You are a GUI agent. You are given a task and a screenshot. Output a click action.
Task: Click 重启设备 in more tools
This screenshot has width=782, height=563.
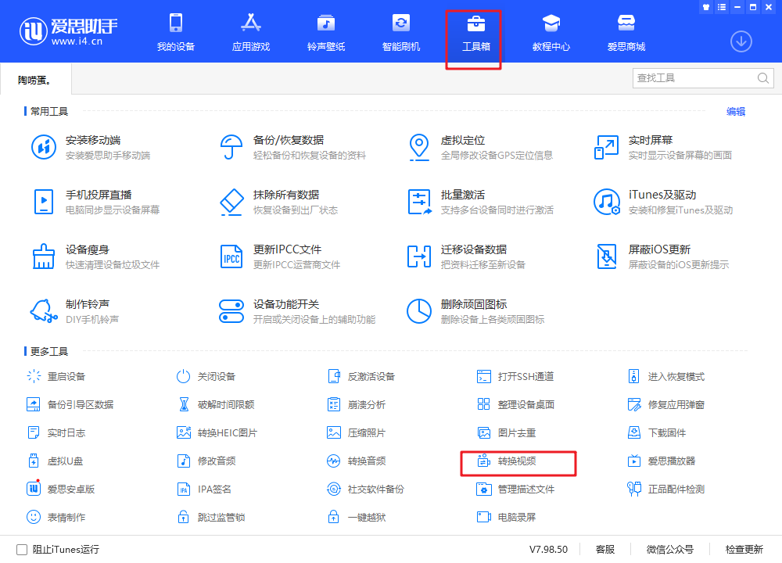coord(56,376)
